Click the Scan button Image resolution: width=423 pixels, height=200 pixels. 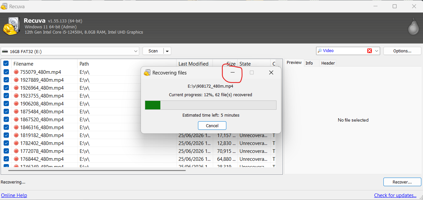click(x=153, y=51)
